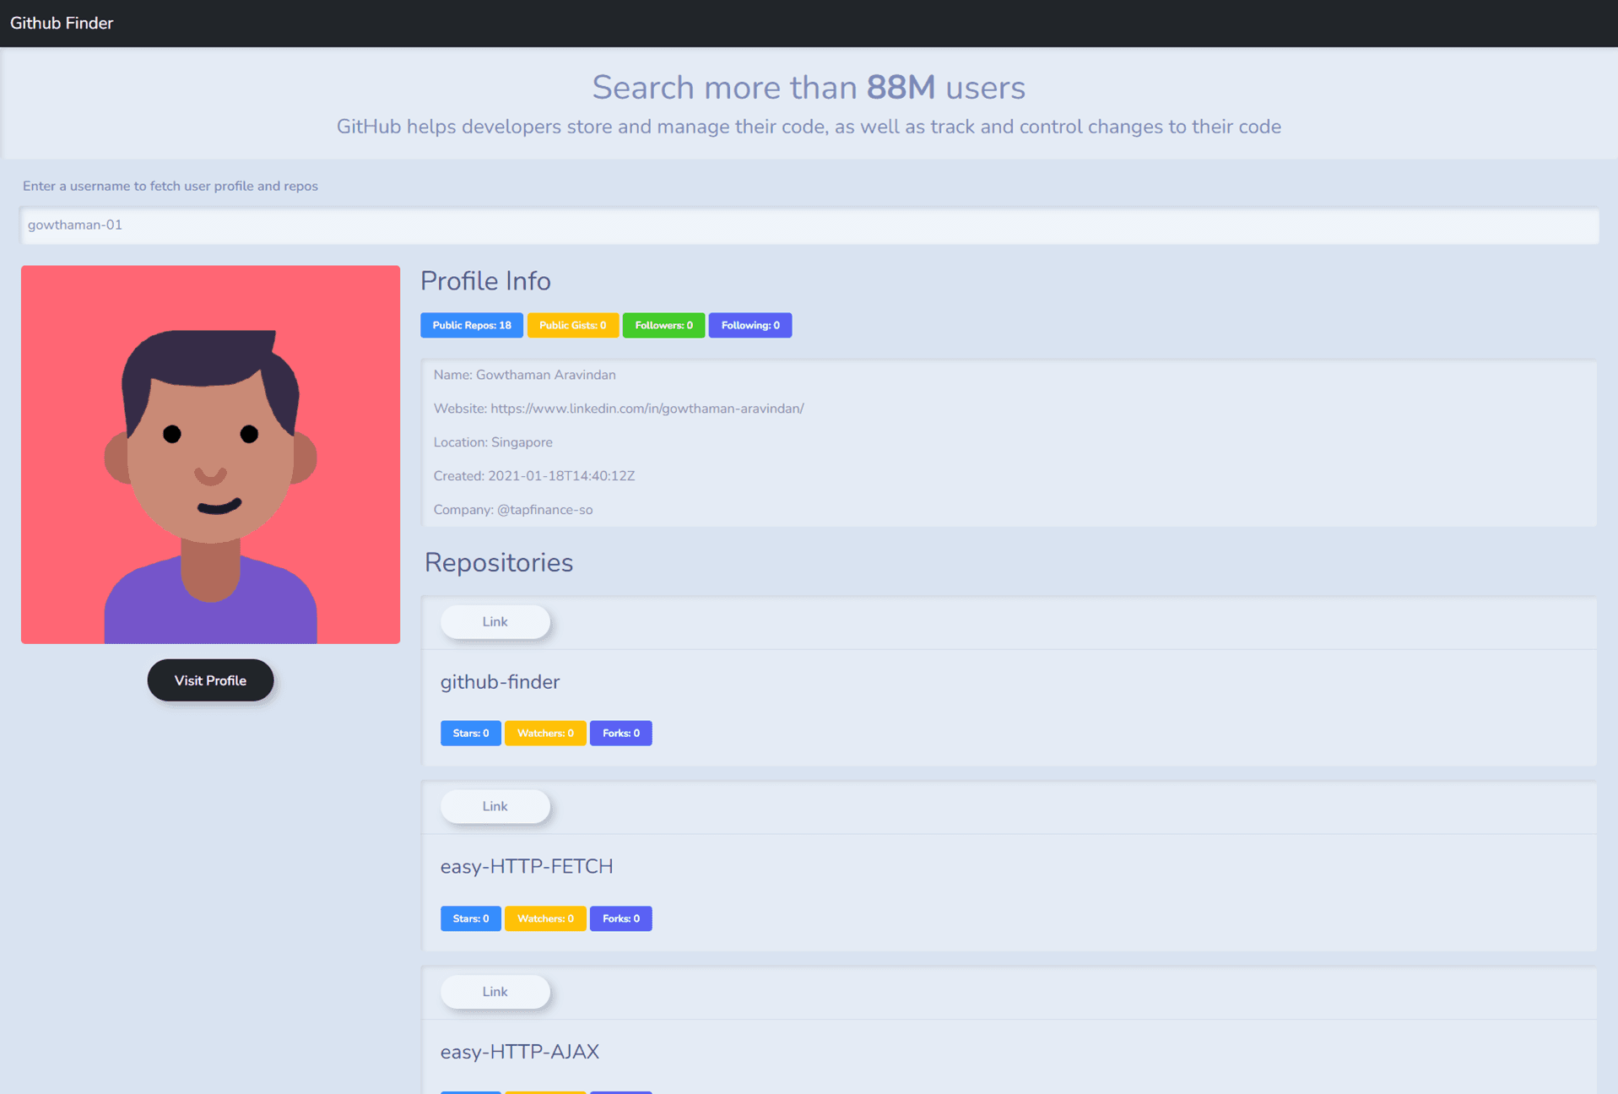1618x1094 pixels.
Task: Click the Followers: 0 badge
Action: coord(663,325)
